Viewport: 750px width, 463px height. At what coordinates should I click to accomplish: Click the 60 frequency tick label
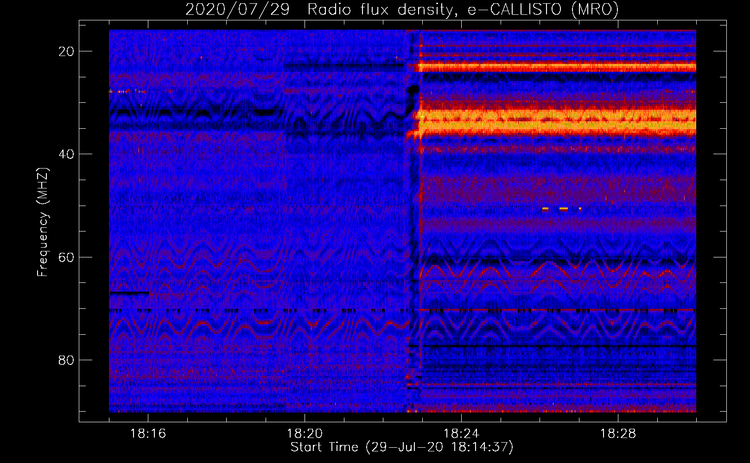[x=67, y=257]
